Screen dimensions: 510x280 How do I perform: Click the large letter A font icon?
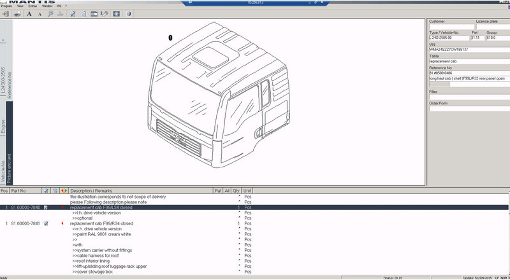coord(29,14)
